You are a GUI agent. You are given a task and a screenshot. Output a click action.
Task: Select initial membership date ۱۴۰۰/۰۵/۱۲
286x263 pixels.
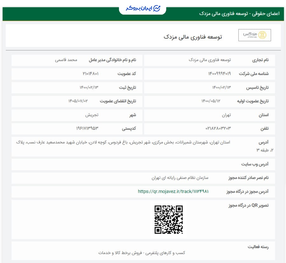(x=211, y=101)
